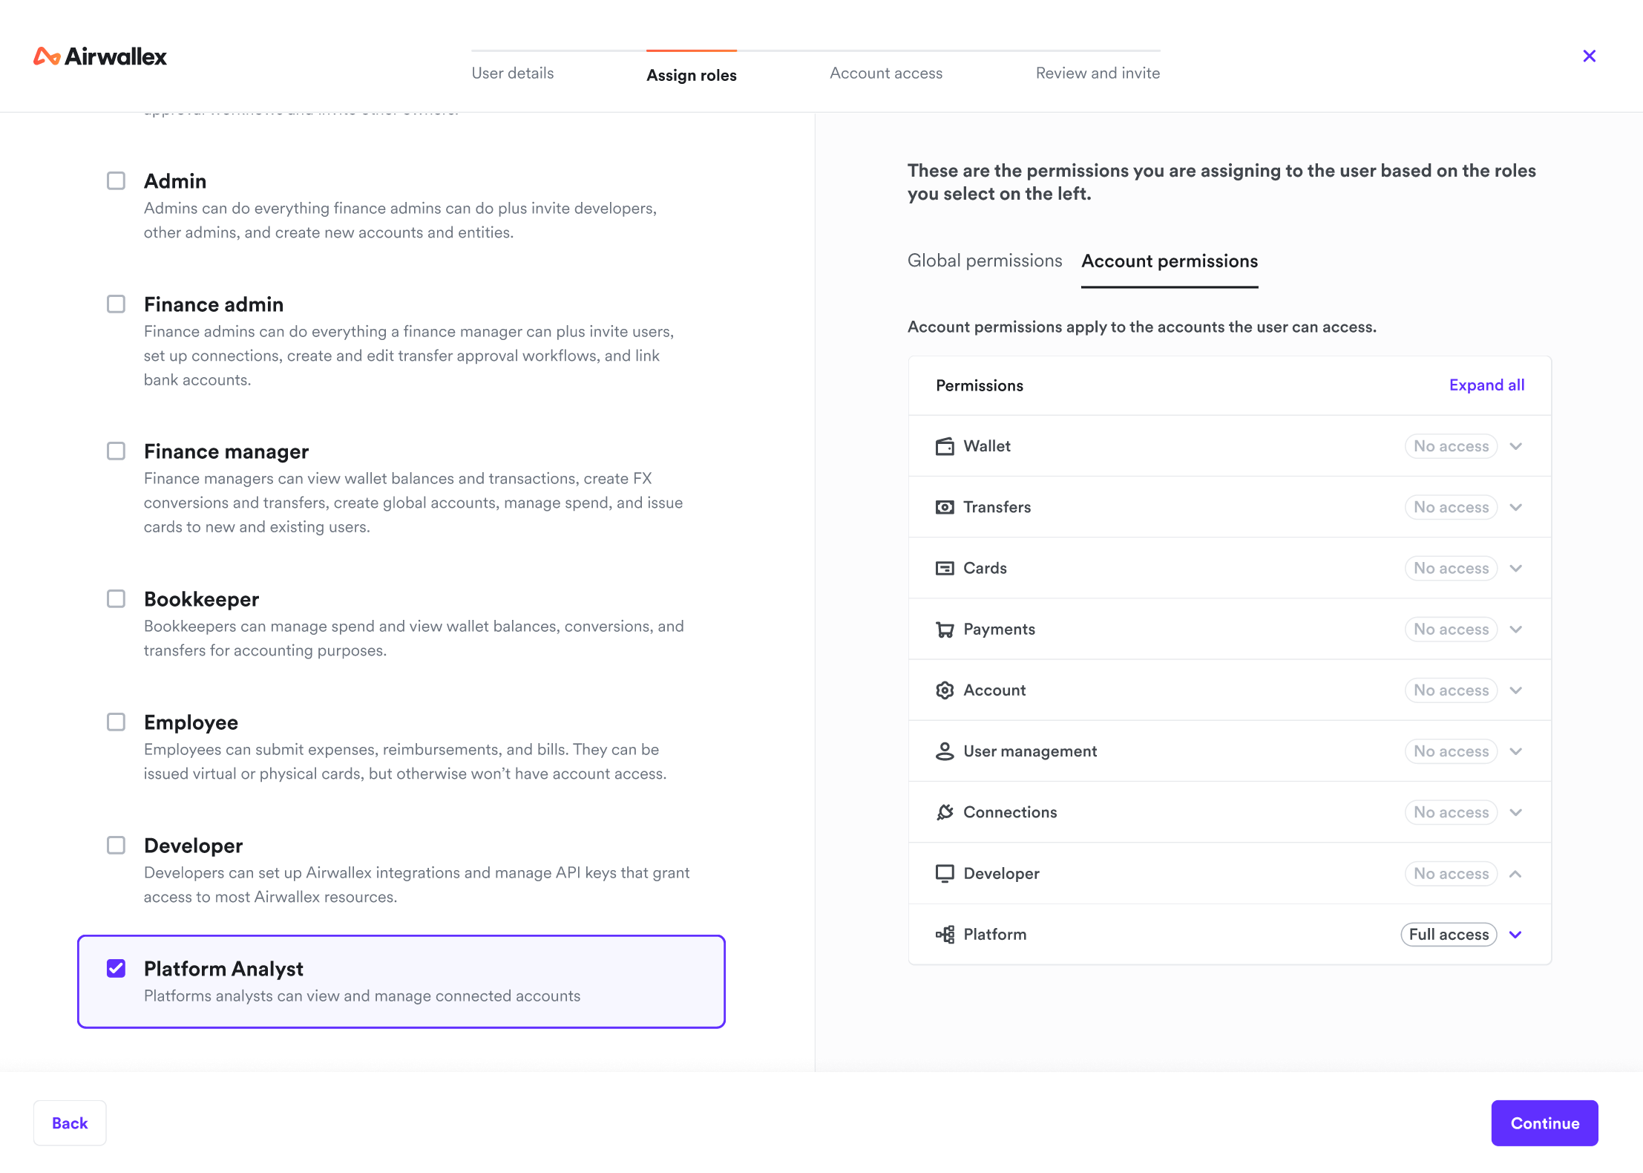Click the Platform hierarchy icon
1643x1173 pixels.
coord(945,935)
